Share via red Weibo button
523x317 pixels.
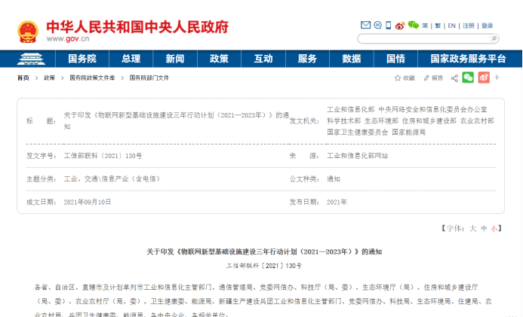tap(484, 78)
